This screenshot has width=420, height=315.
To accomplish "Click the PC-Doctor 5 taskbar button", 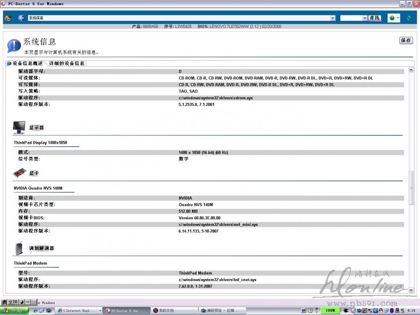I will tap(126, 311).
